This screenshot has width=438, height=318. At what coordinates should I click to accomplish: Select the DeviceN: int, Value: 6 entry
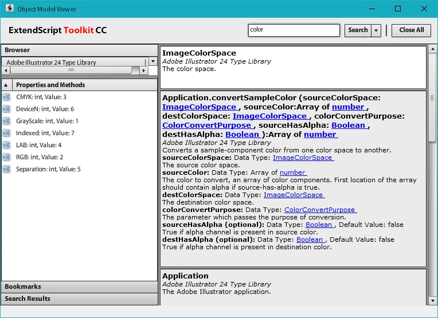[79, 109]
